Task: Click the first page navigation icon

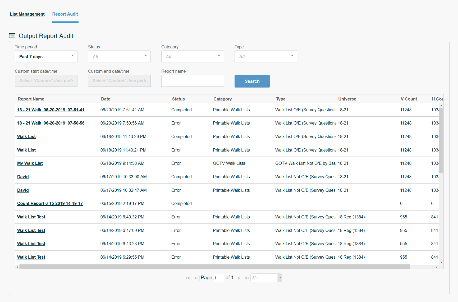Action: [x=188, y=278]
